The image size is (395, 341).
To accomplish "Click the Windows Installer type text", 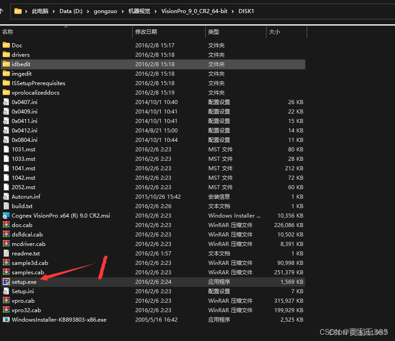I will (x=234, y=216).
